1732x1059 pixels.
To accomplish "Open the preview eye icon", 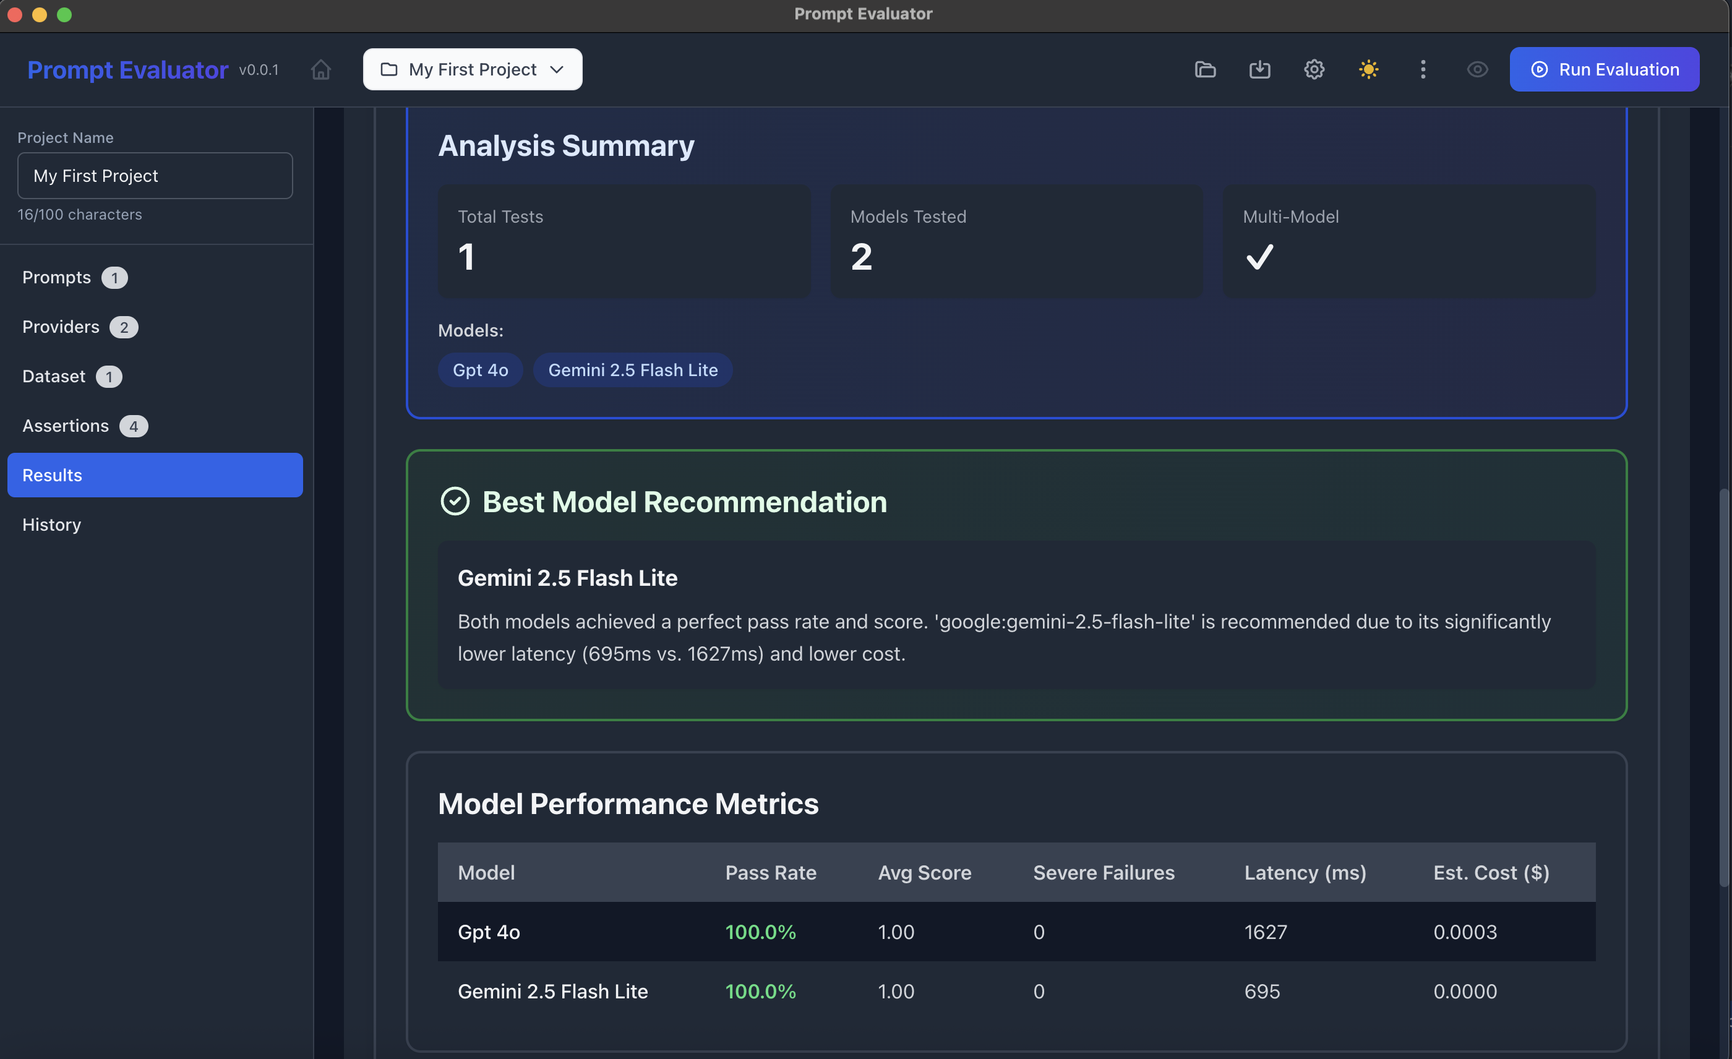I will tap(1478, 69).
